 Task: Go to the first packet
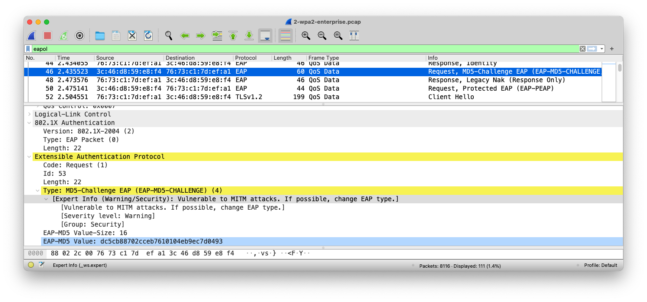pos(233,36)
